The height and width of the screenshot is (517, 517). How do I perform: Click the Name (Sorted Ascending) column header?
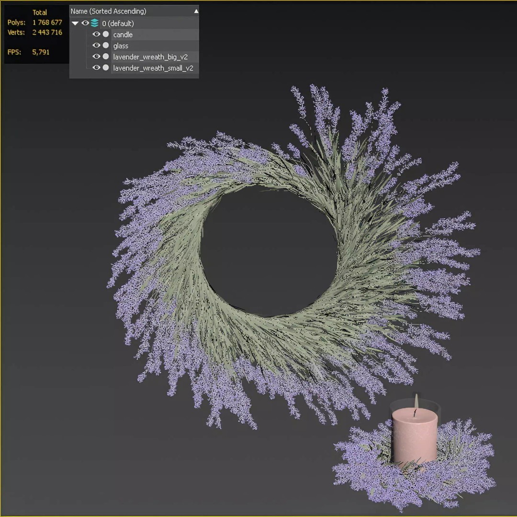[134, 11]
